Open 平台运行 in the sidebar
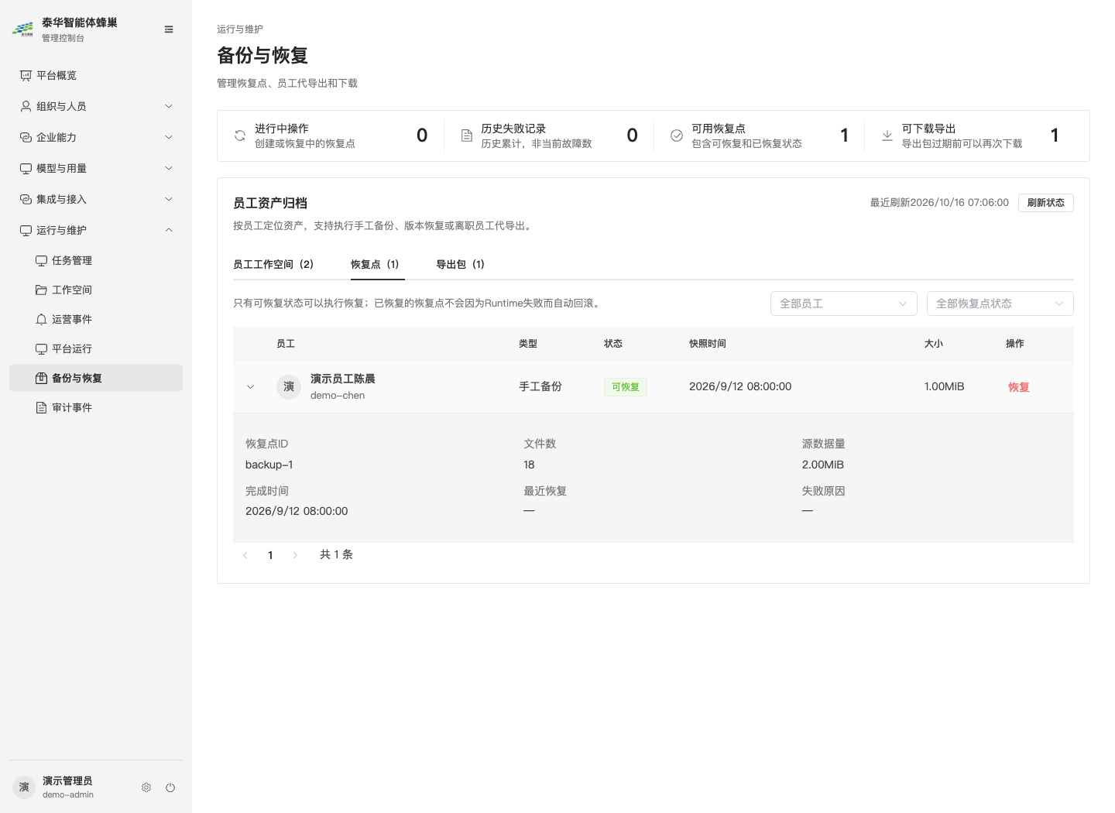 click(96, 348)
